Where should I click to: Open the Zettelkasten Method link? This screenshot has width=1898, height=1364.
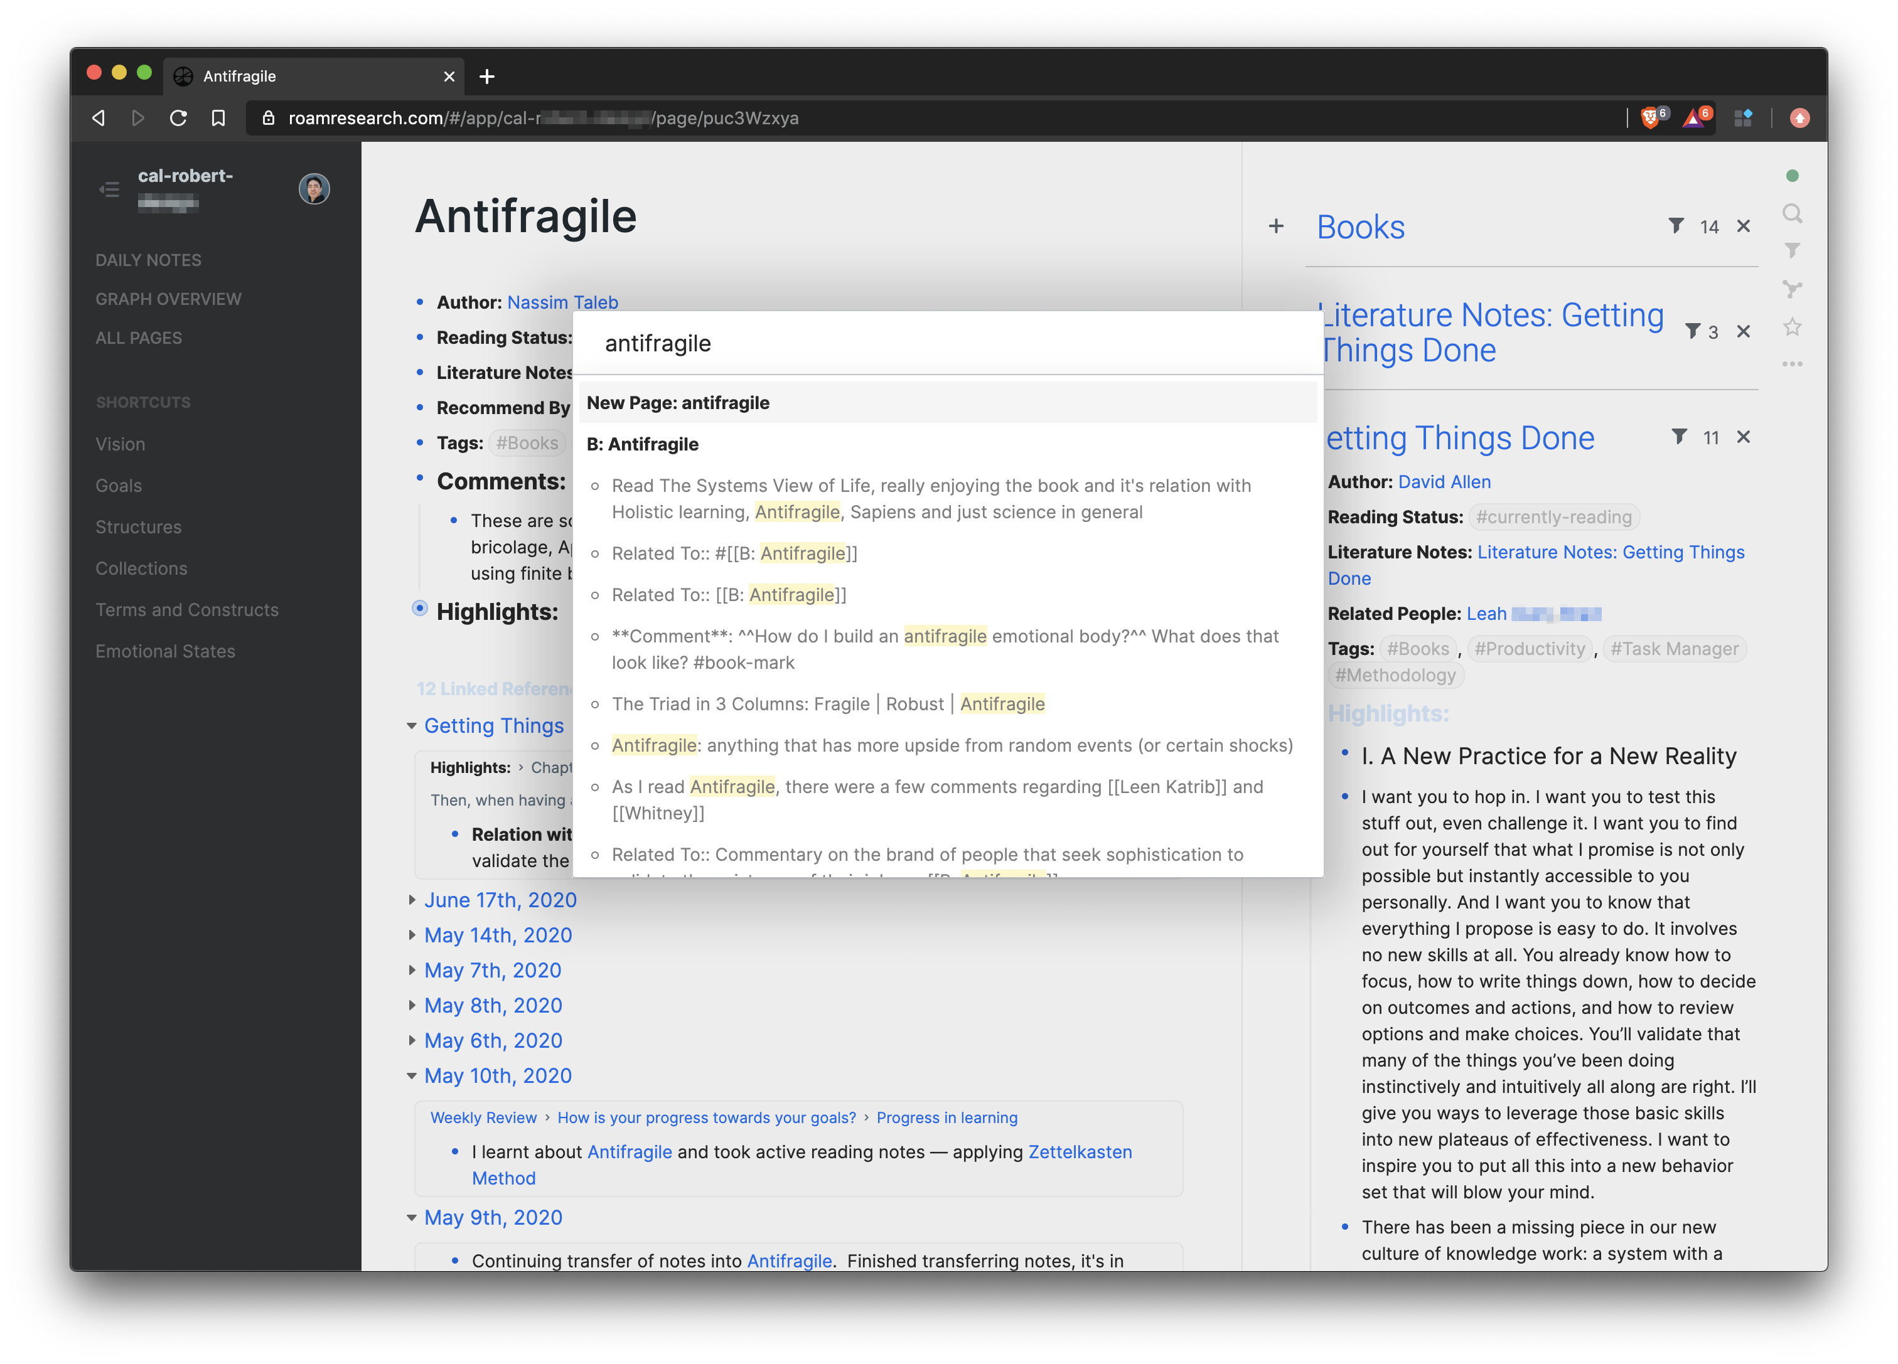tap(1080, 1153)
